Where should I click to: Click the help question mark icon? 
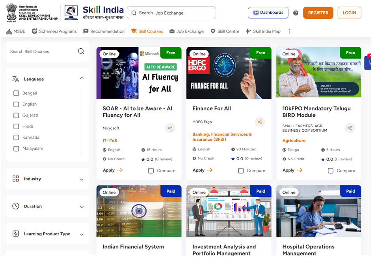point(296,13)
